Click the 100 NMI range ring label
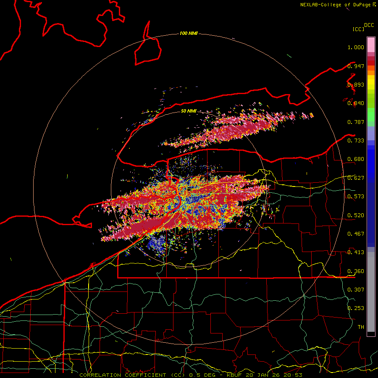This screenshot has width=378, height=378. coord(189,33)
